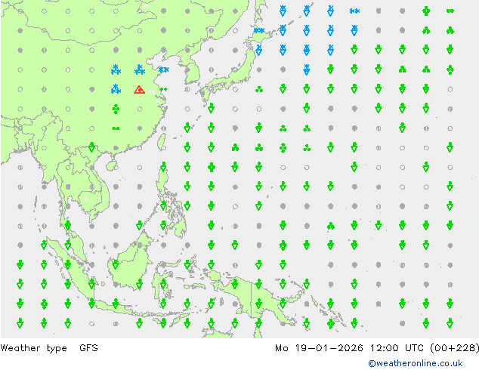Click the forecast date 'Mo 19-01-2026'
Screen dimensions: 479x370
pyautogui.click(x=319, y=348)
